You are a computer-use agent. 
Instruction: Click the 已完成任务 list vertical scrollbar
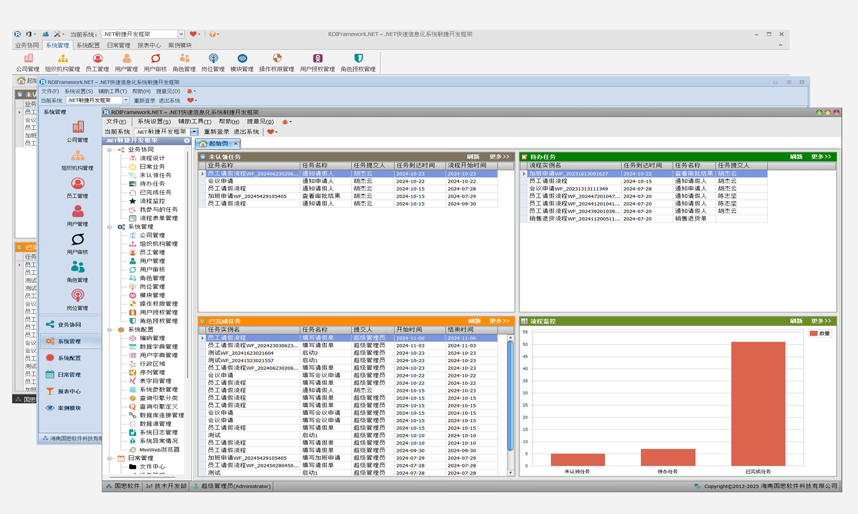point(510,396)
